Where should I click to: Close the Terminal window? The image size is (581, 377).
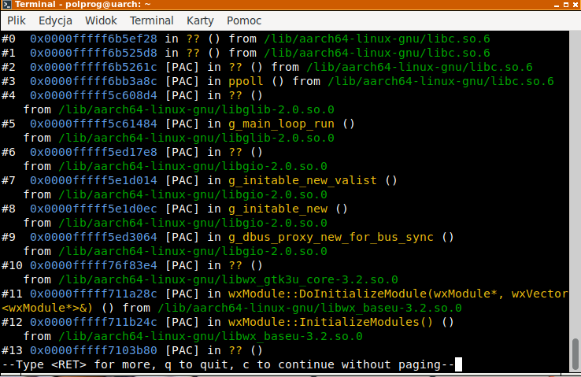575,5
